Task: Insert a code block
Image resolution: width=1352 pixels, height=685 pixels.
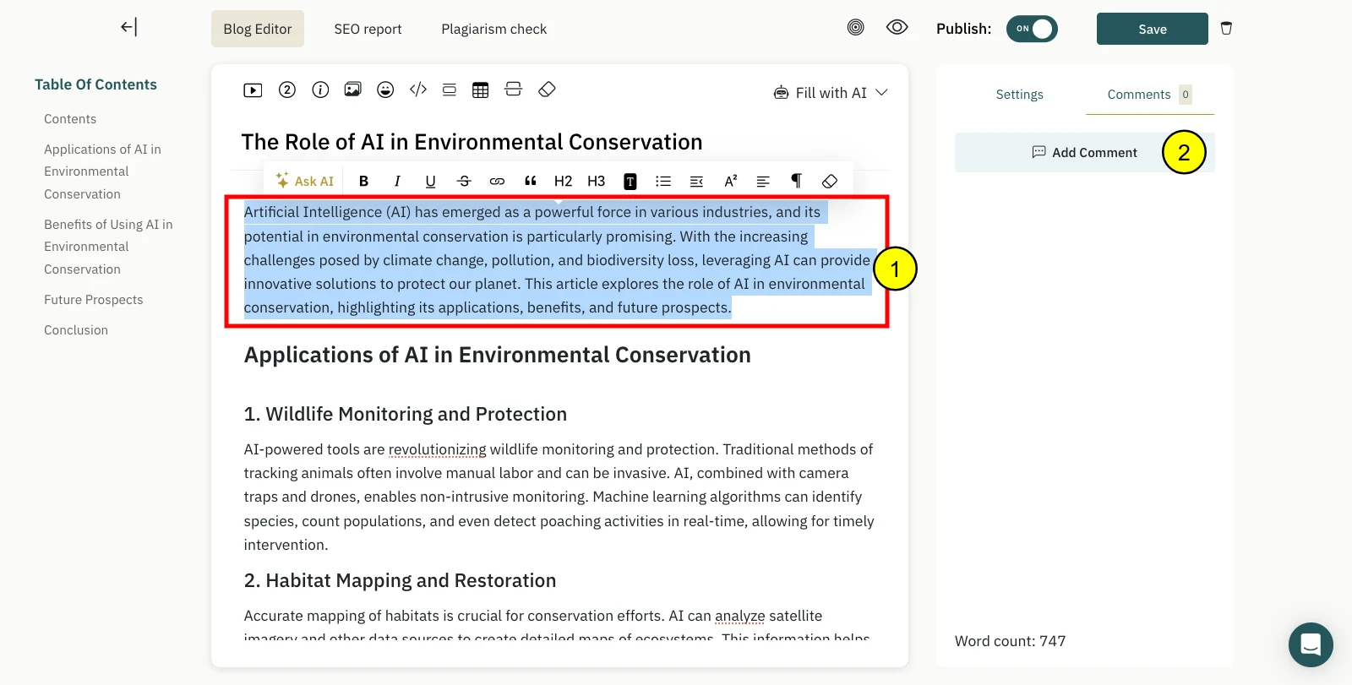Action: click(418, 90)
